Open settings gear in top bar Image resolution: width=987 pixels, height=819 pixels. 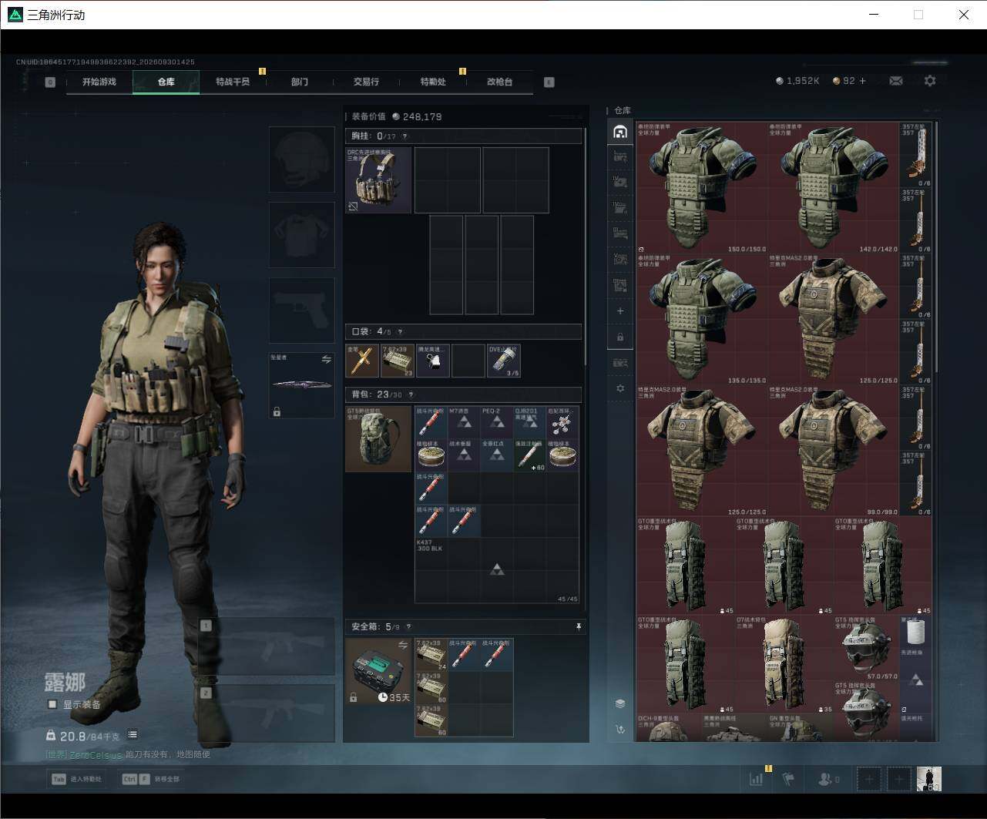pyautogui.click(x=930, y=81)
